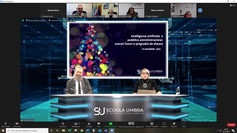Open the Partecipanti panel
The height and width of the screenshot is (133, 237).
pos(76,125)
